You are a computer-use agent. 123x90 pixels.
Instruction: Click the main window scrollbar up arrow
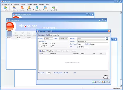coord(121,12)
